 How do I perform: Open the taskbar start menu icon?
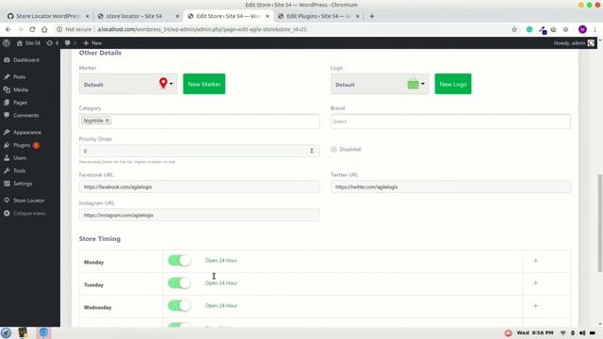pyautogui.click(x=7, y=332)
